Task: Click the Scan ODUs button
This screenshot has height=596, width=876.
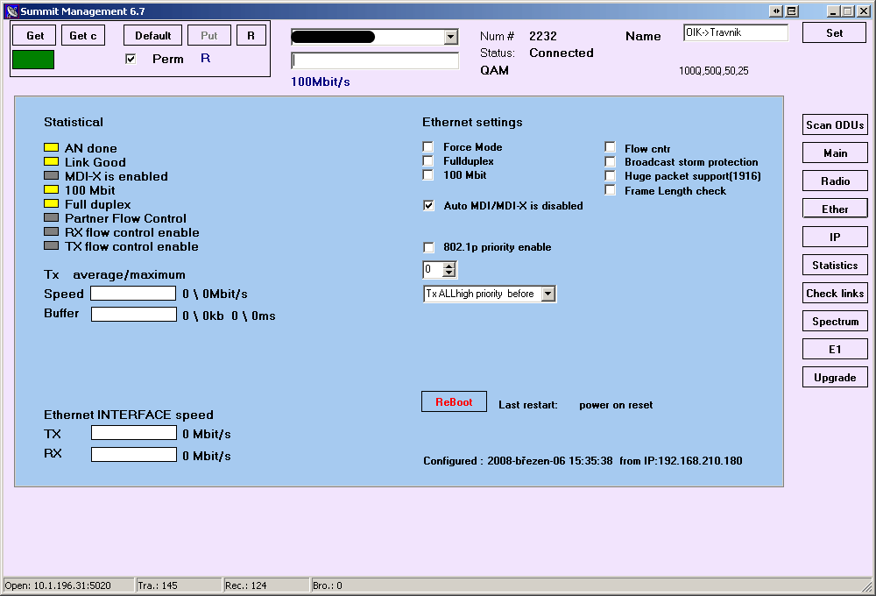Action: click(835, 125)
